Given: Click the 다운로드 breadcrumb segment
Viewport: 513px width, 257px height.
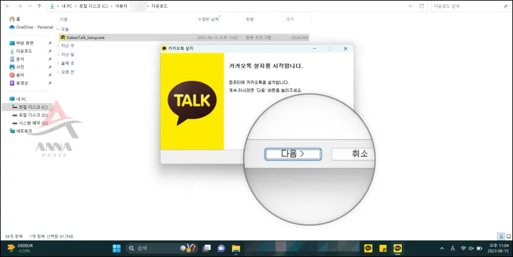Looking at the screenshot, I should click(159, 6).
